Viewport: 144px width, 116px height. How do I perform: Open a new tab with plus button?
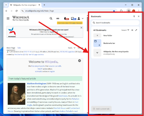(44, 5)
